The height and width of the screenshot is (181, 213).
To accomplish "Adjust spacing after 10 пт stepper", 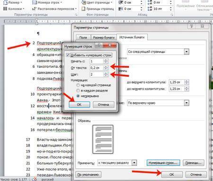I will (x=171, y=9).
